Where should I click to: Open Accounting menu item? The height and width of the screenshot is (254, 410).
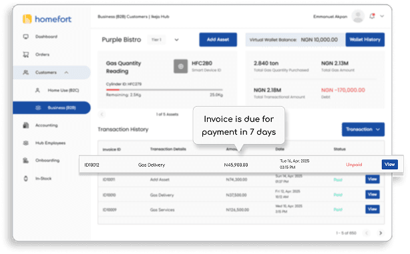pyautogui.click(x=47, y=125)
